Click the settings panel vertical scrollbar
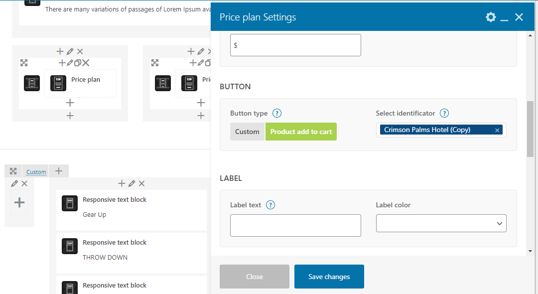The image size is (538, 294). point(530,128)
